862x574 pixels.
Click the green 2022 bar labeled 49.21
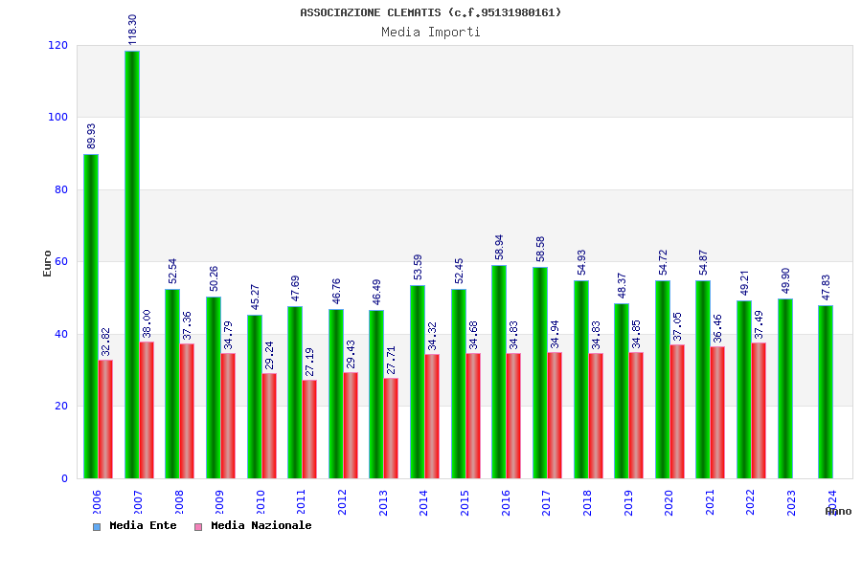tap(744, 389)
